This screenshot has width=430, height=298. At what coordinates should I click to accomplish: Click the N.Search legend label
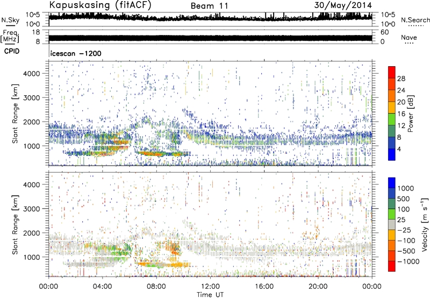pyautogui.click(x=415, y=20)
